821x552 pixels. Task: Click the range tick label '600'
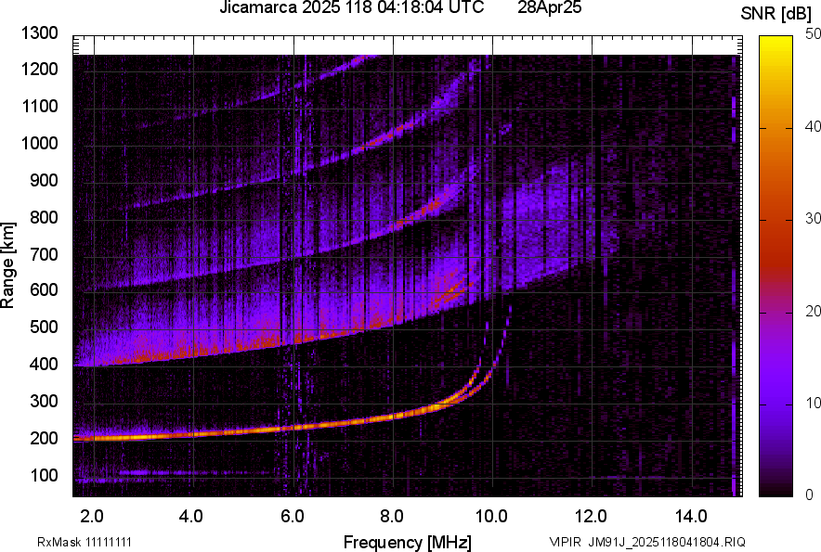click(44, 289)
